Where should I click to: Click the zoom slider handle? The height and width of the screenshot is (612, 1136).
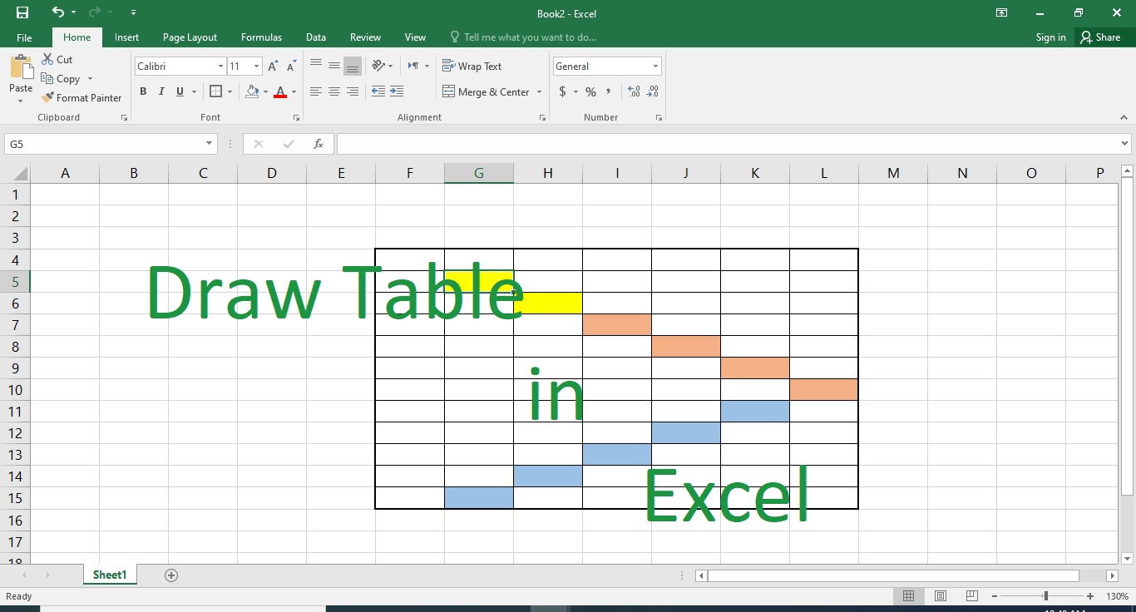click(x=1045, y=596)
